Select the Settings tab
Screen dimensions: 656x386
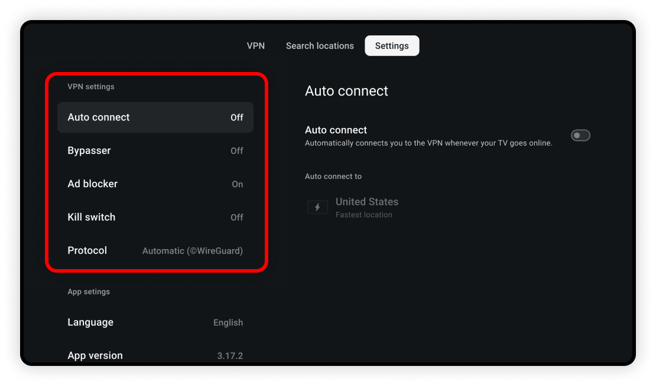392,45
